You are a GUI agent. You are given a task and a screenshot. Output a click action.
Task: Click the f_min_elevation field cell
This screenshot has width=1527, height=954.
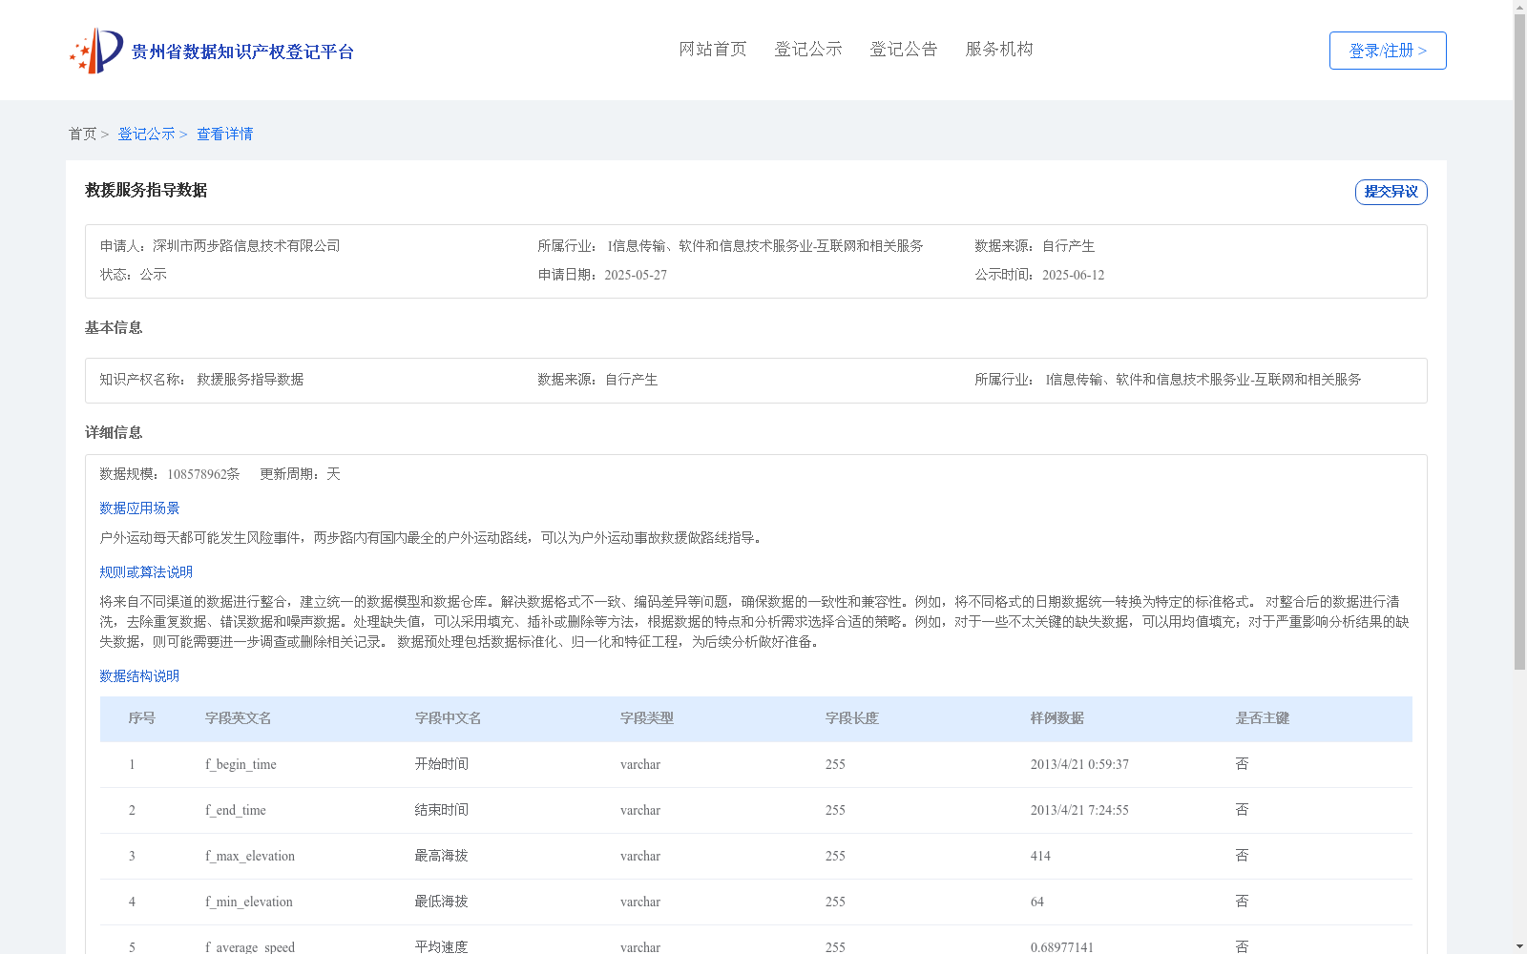coord(249,902)
